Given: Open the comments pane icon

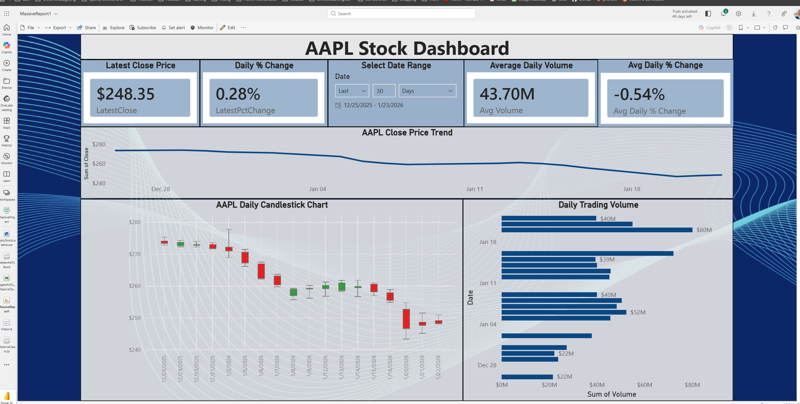Looking at the screenshot, I should (785, 28).
